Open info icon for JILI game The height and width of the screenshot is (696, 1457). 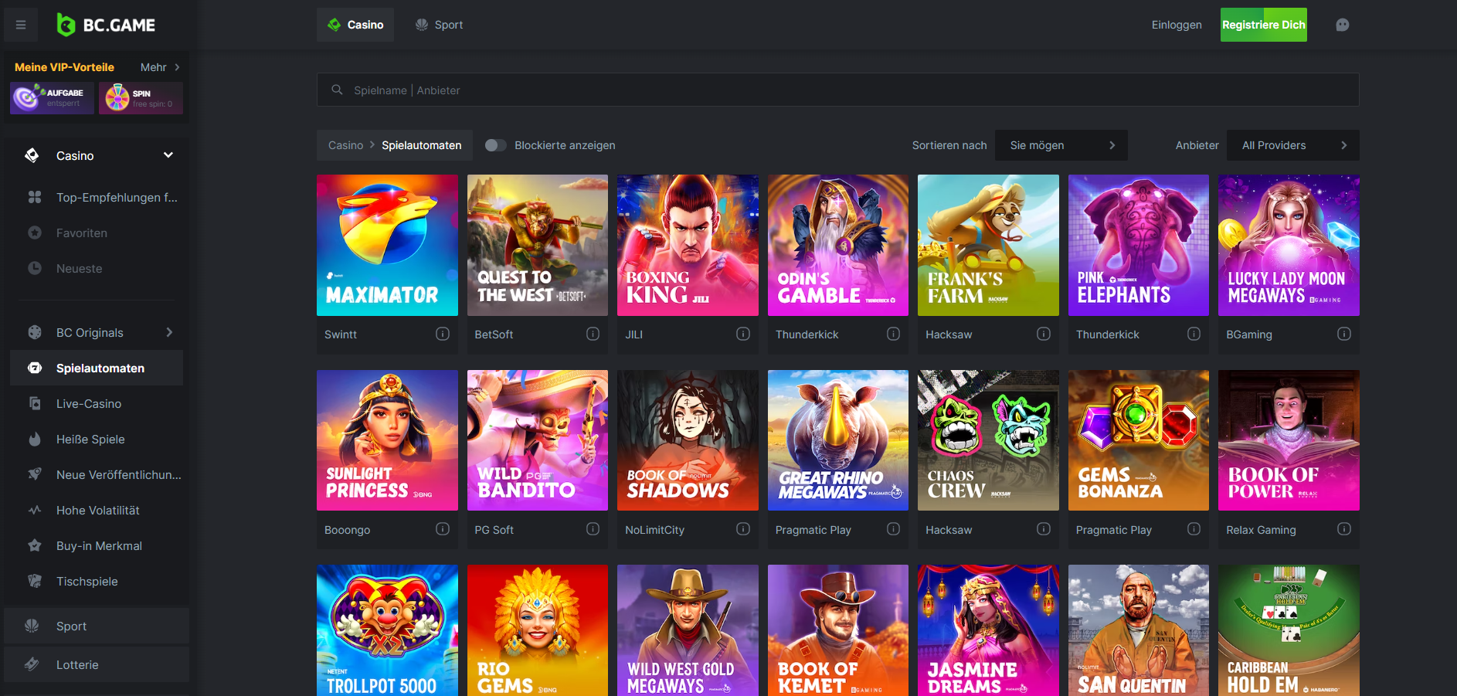(743, 334)
